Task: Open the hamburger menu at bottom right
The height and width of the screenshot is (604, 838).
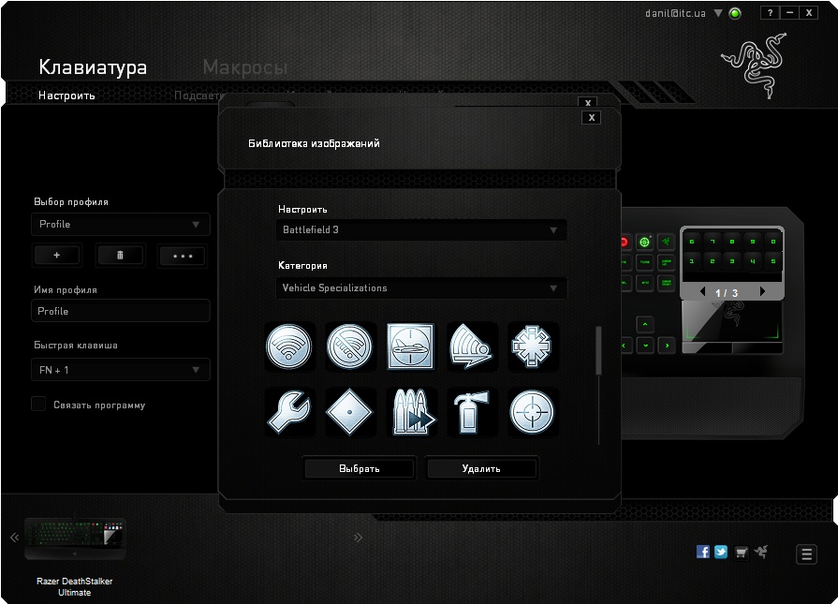Action: point(806,553)
